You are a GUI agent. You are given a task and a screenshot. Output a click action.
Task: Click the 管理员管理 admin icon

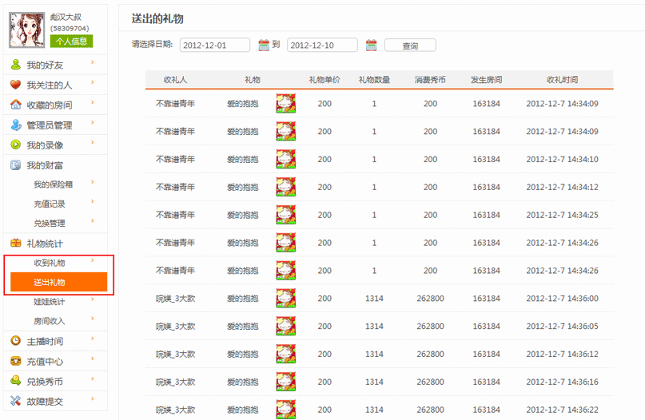coord(15,125)
